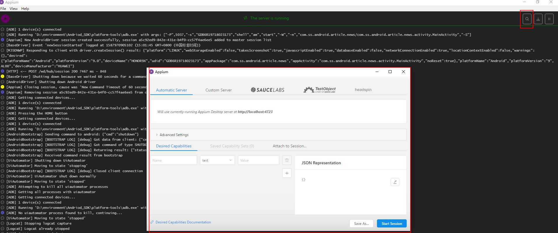Click the Appium icon in dialog title bar
The width and height of the screenshot is (558, 233).
pos(151,72)
